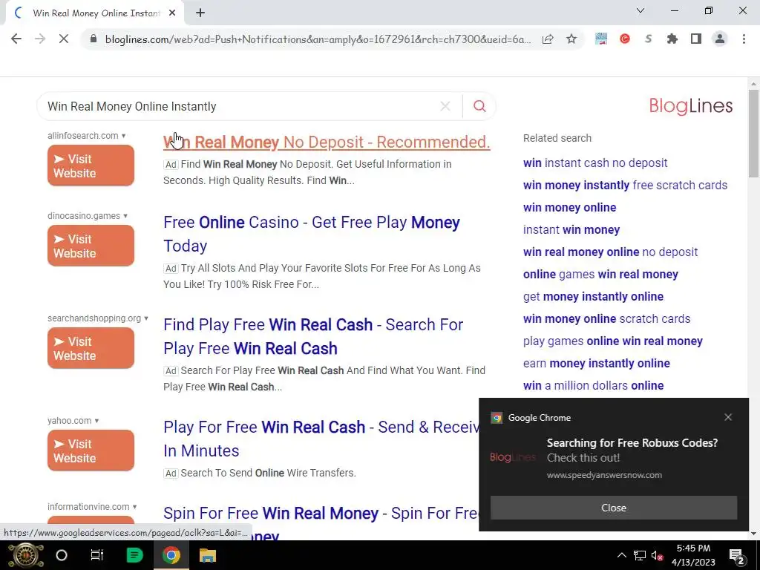The width and height of the screenshot is (760, 570).
Task: Open the Chrome profile avatar
Action: click(x=720, y=39)
